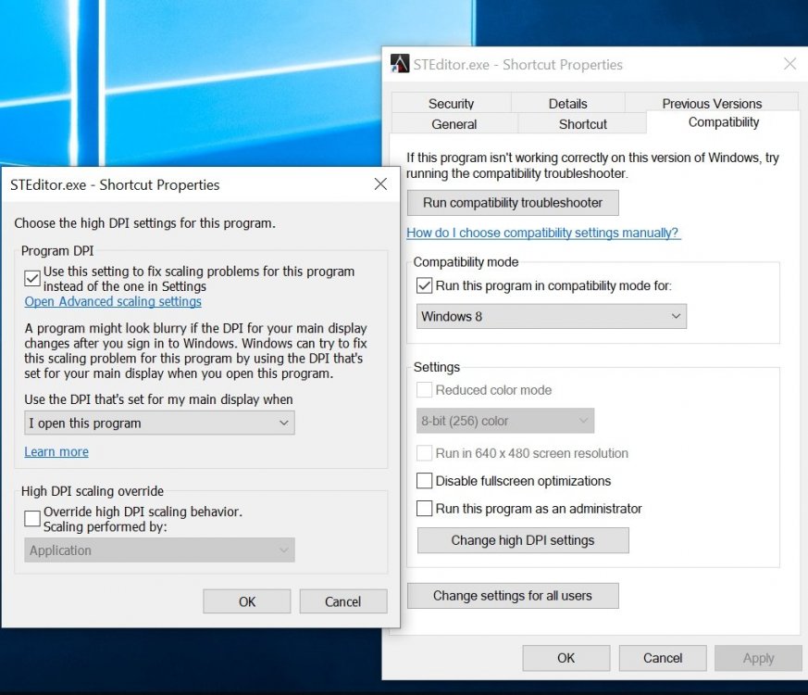Open the "Advanced scaling settings" link
The image size is (808, 695).
112,301
